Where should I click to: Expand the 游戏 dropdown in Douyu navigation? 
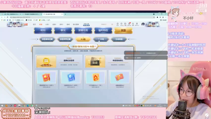coord(61,24)
